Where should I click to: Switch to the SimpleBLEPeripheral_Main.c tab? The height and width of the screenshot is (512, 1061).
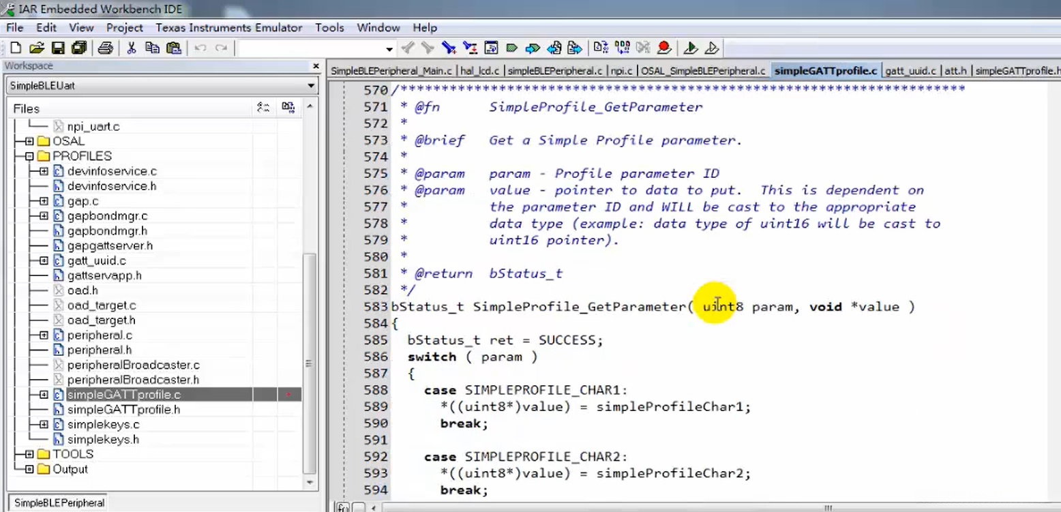tap(391, 71)
